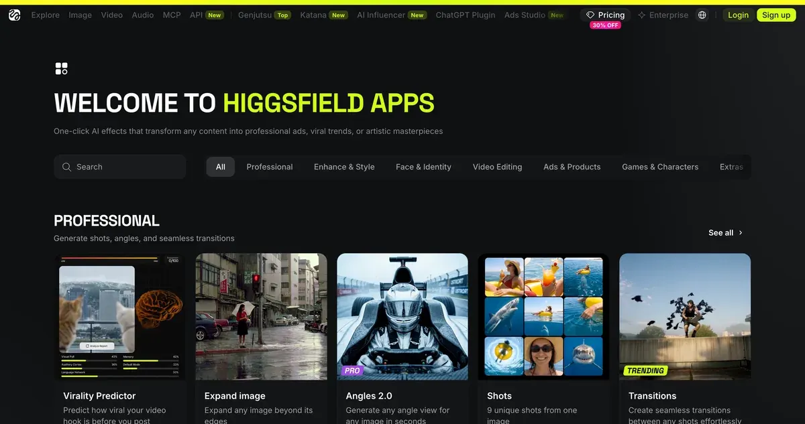This screenshot has height=424, width=805.
Task: Click the Top badge next to Genjutsu
Action: point(283,15)
